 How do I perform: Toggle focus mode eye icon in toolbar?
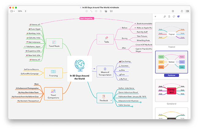(96, 11)
